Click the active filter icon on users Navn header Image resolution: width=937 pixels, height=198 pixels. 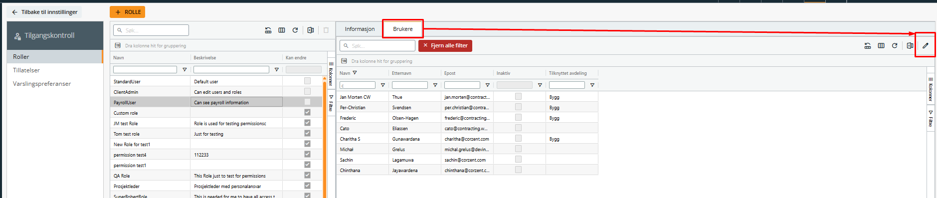[x=355, y=73]
